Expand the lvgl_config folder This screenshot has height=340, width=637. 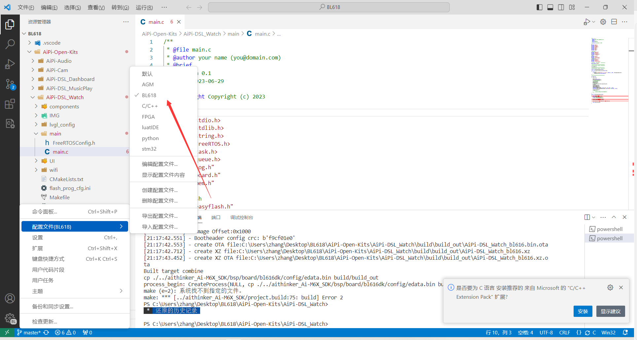[x=36, y=125]
